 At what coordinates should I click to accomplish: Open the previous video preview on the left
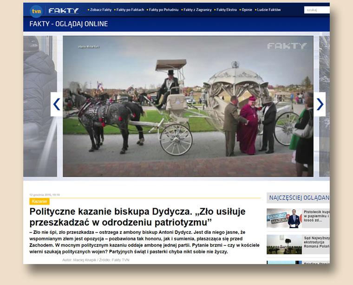pos(40,106)
